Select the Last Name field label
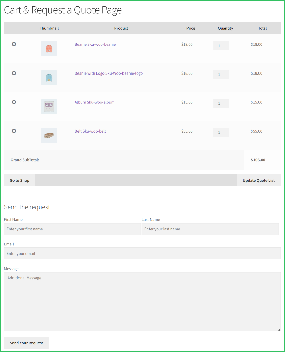Image resolution: width=285 pixels, height=352 pixels. (151, 220)
